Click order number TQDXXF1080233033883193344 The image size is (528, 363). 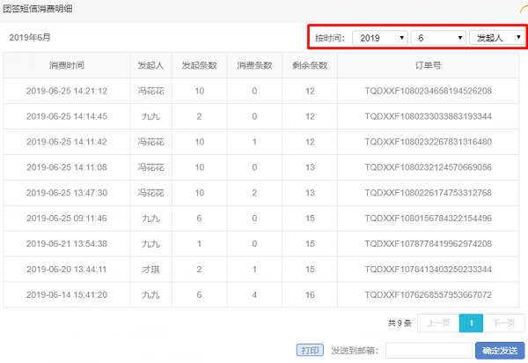[428, 116]
